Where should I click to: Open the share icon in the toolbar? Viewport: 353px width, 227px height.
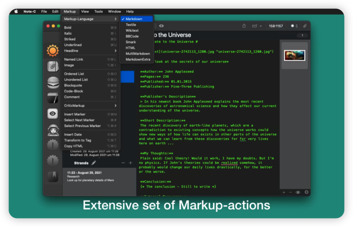pos(245,26)
